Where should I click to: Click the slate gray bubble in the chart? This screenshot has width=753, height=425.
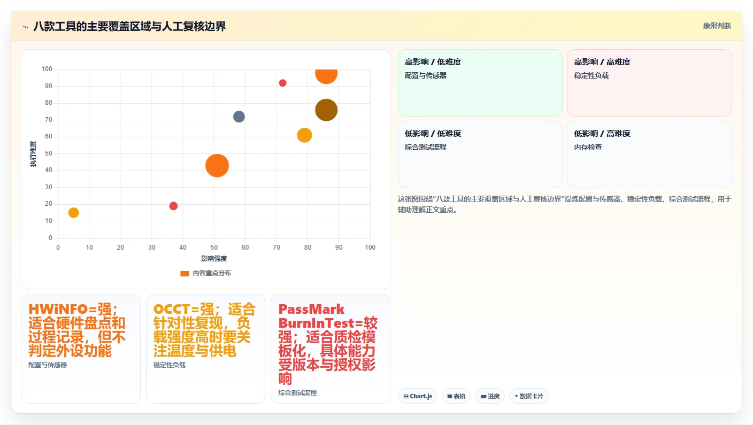click(x=239, y=117)
